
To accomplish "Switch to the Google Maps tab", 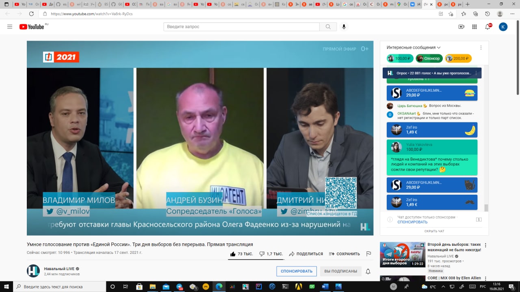I will tap(402, 4).
